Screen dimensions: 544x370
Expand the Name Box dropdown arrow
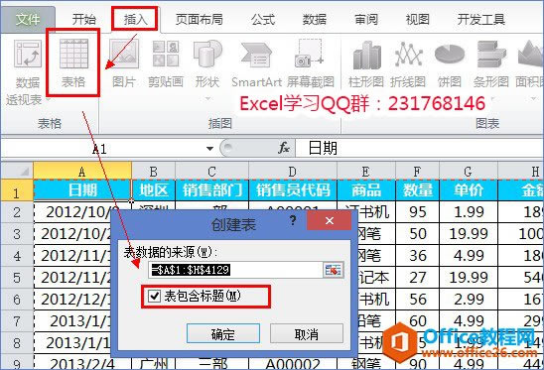pos(209,149)
